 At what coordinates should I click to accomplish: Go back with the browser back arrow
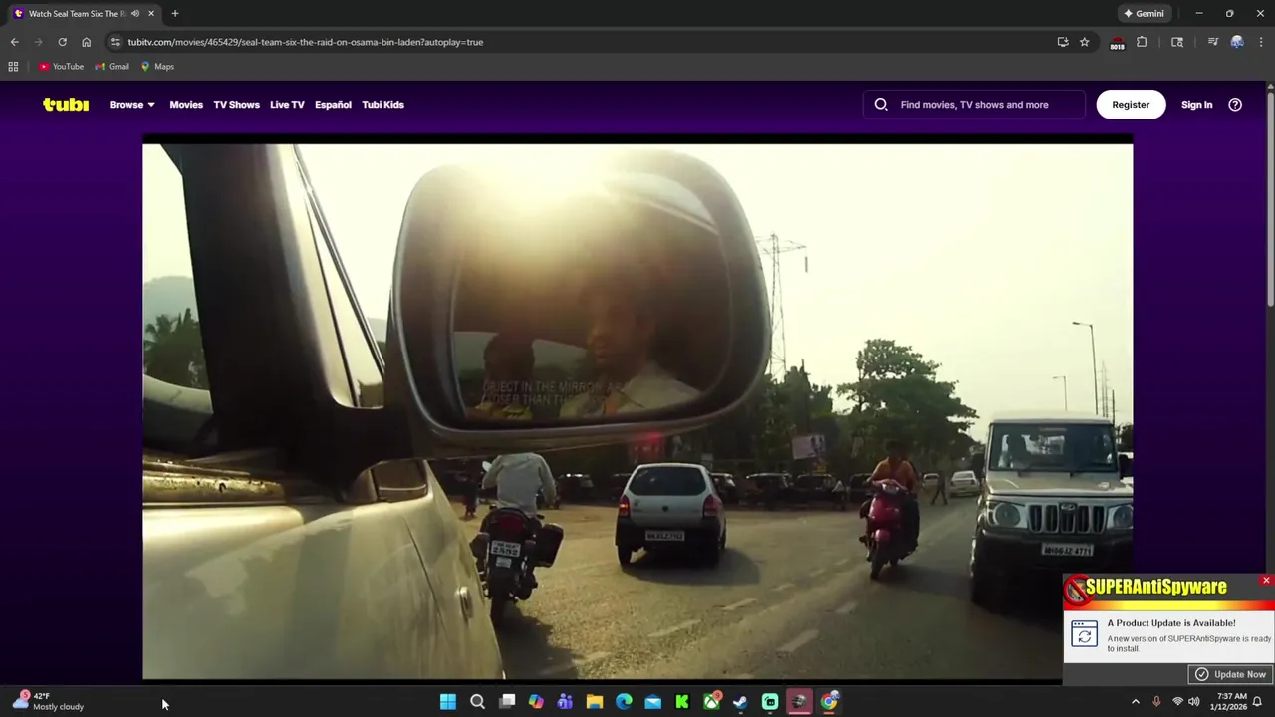point(14,42)
